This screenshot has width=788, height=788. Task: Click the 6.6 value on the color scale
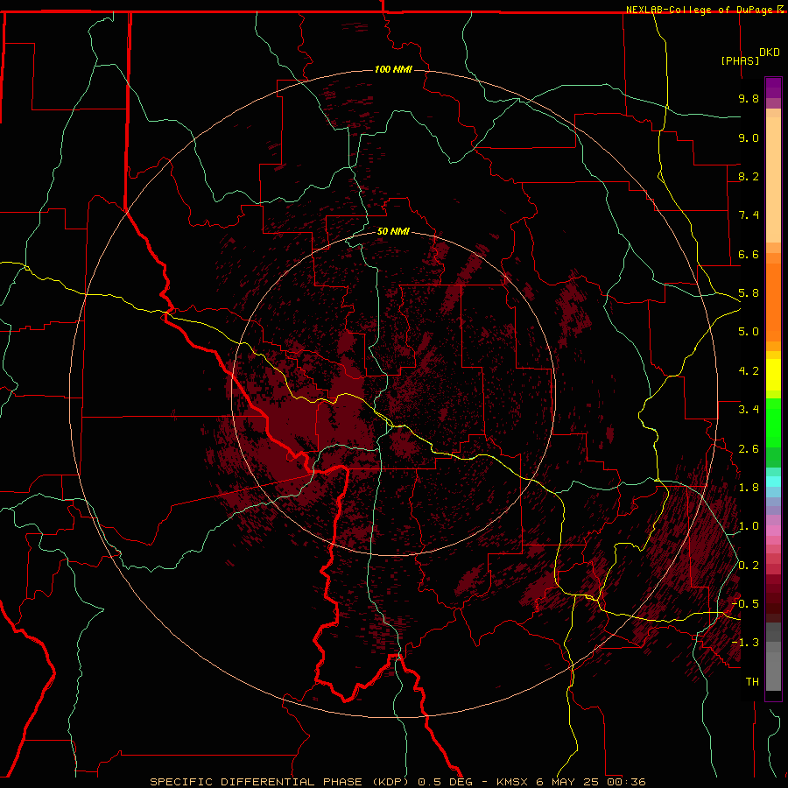click(749, 254)
